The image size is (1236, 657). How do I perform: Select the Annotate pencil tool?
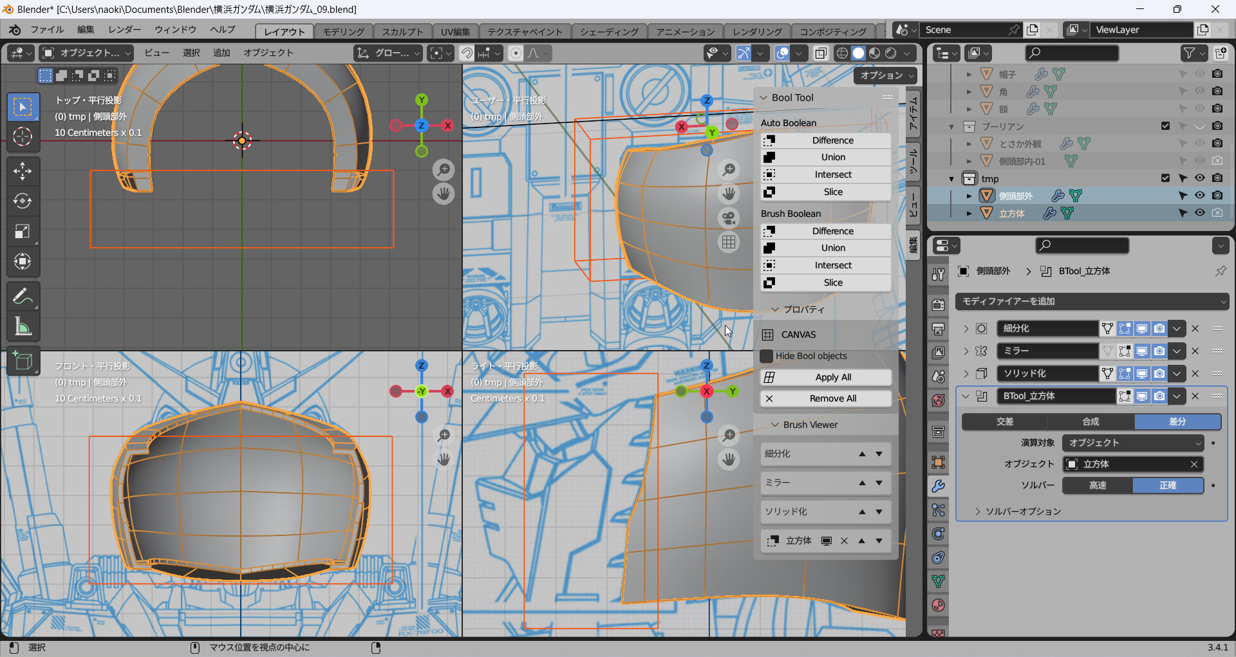tap(23, 297)
